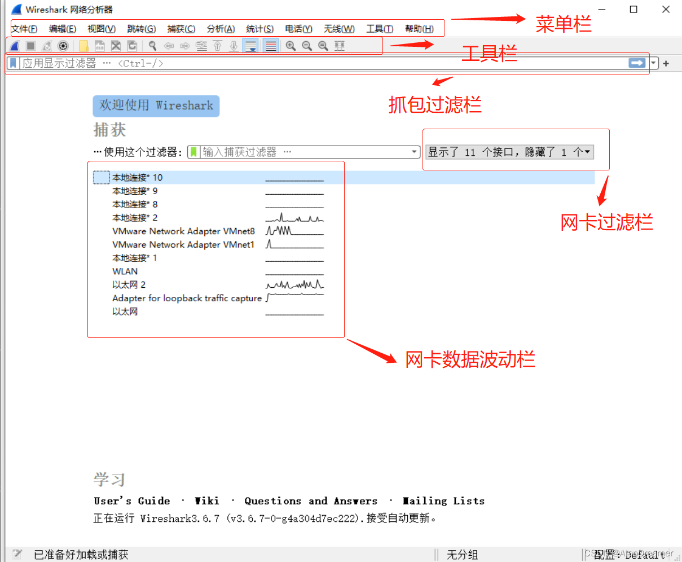682x562 pixels.
Task: Open the 文件(F) menu
Action: tap(24, 29)
